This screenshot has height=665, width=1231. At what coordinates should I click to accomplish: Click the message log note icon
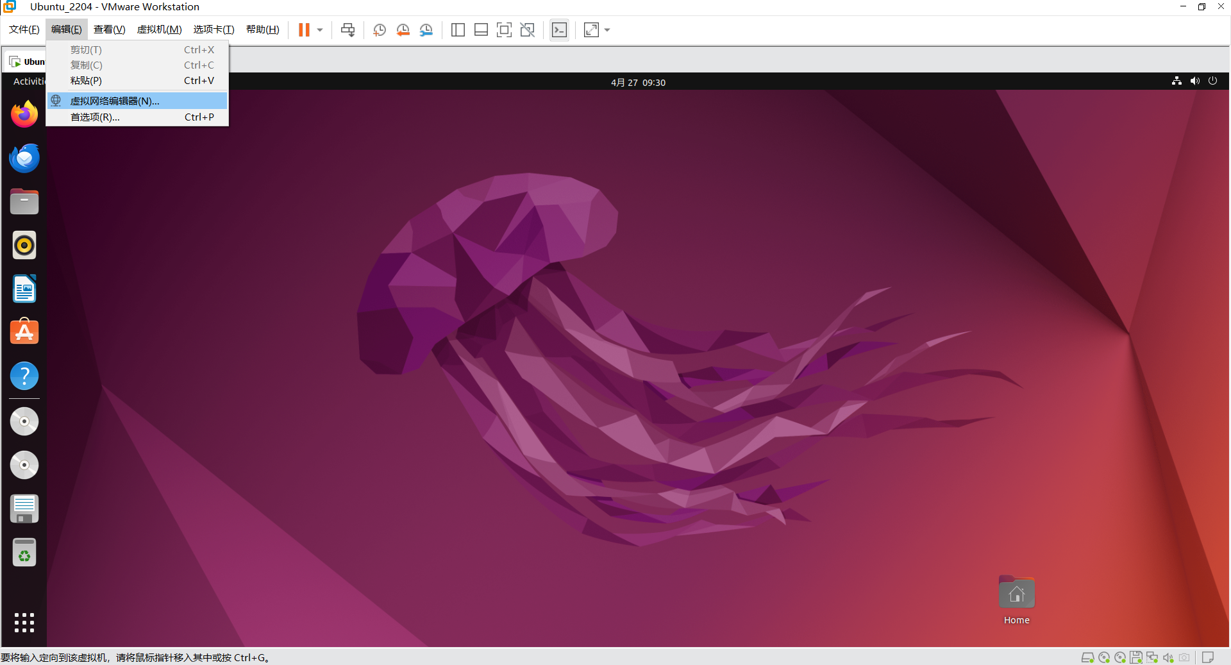pos(1208,657)
